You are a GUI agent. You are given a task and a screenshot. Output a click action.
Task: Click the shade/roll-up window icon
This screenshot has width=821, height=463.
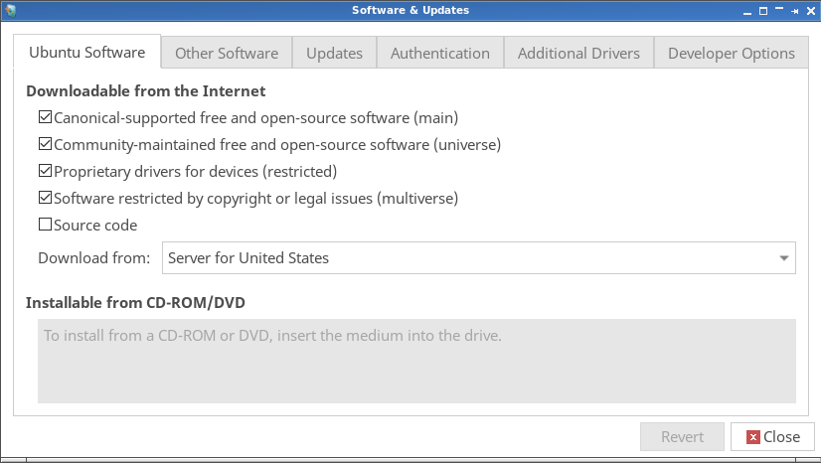[779, 9]
